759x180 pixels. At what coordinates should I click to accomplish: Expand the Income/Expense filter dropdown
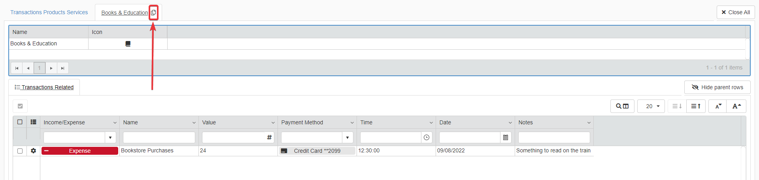coord(110,137)
